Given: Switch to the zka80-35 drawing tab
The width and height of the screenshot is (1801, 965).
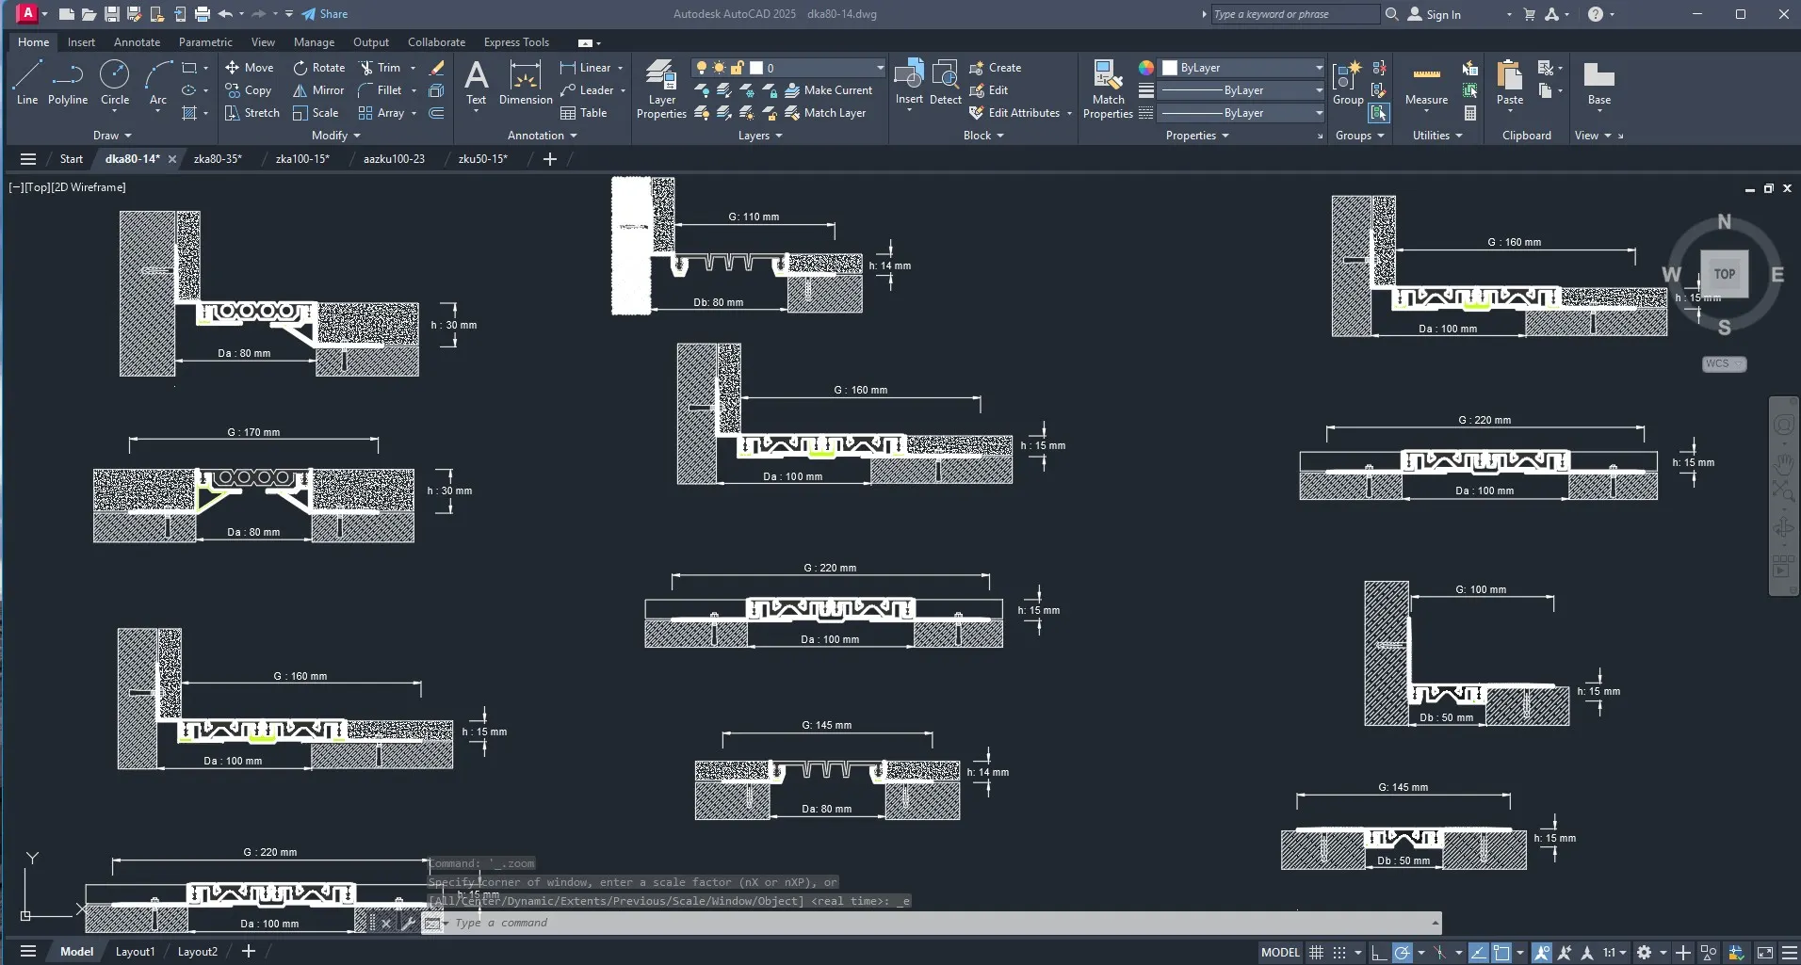Looking at the screenshot, I should pyautogui.click(x=218, y=159).
